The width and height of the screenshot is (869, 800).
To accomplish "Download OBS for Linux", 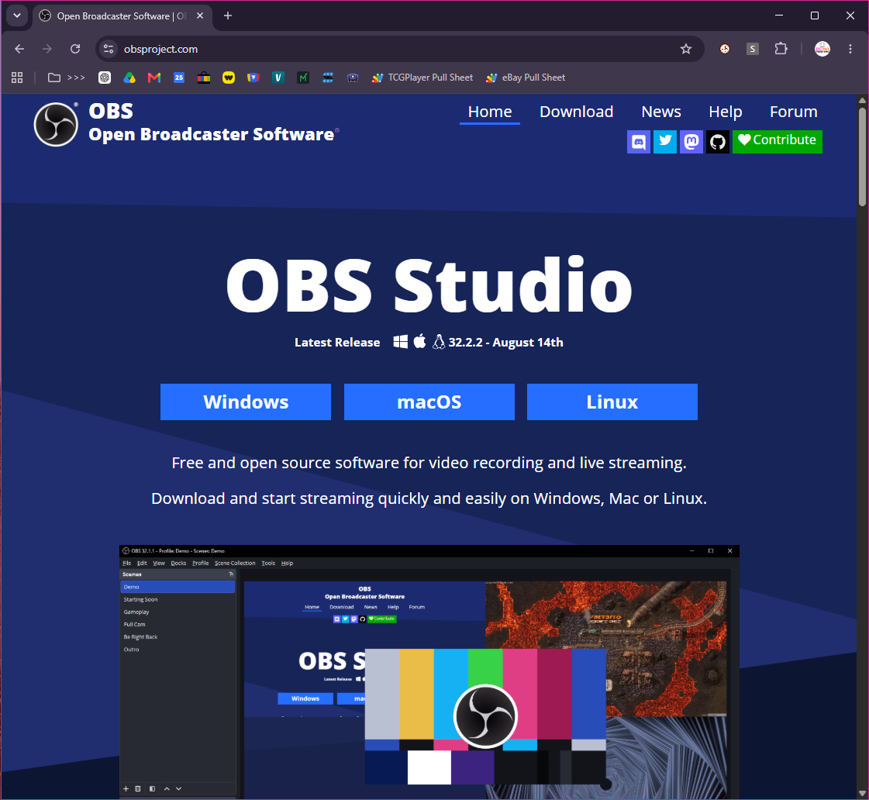I will tap(612, 402).
